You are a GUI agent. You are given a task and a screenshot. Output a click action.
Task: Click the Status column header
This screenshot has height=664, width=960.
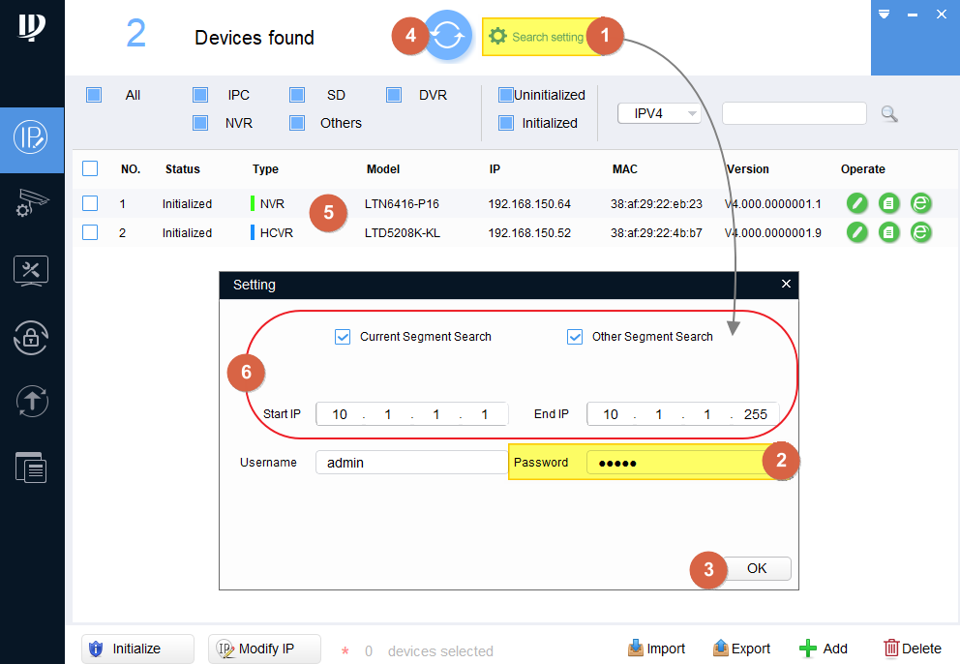click(183, 169)
